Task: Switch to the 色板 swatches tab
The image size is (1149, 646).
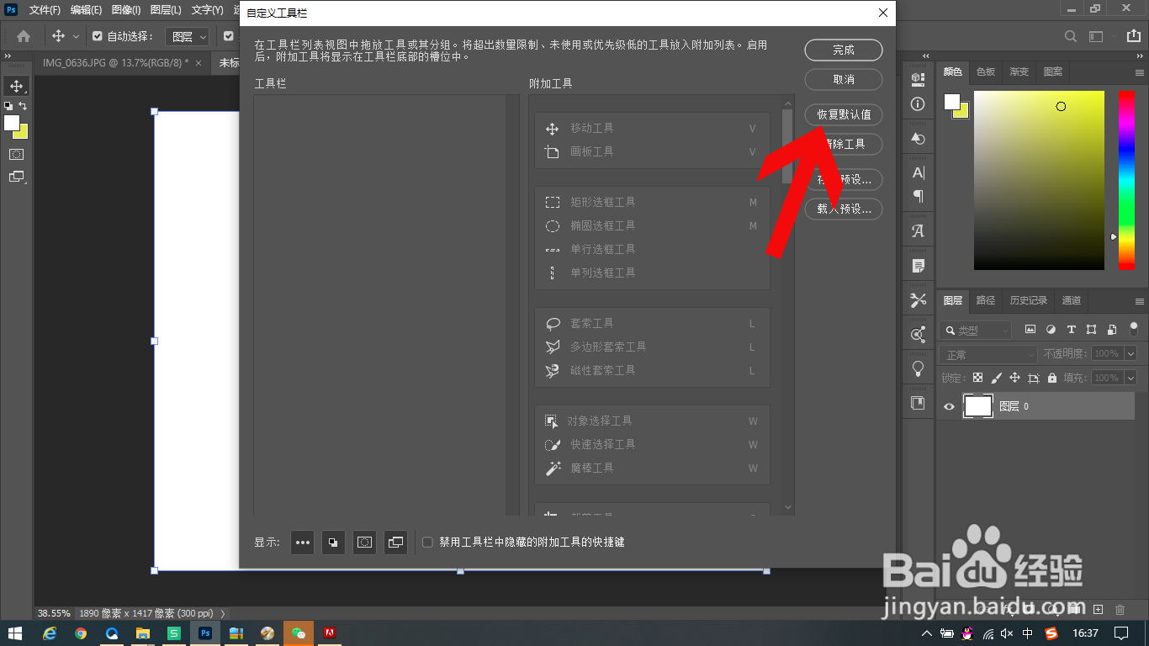Action: (x=986, y=72)
